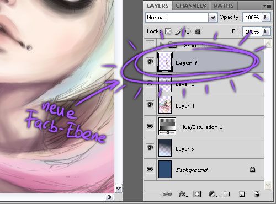This screenshot has height=204, width=276.
Task: Click the Opacity percentage field
Action: 252,17
